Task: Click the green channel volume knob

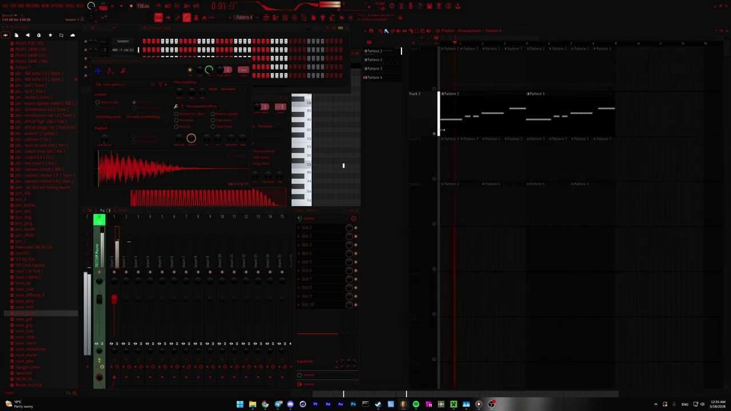Action: coord(209,70)
